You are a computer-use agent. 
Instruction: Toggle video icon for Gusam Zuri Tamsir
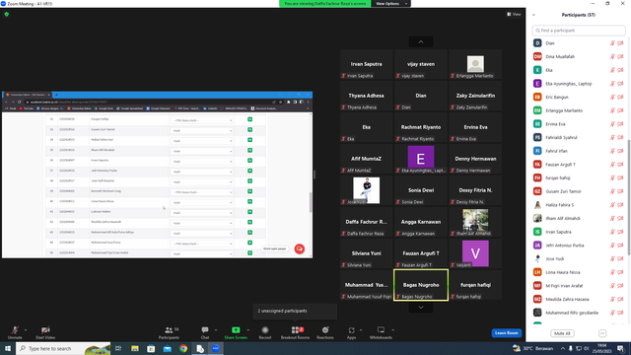pos(620,191)
